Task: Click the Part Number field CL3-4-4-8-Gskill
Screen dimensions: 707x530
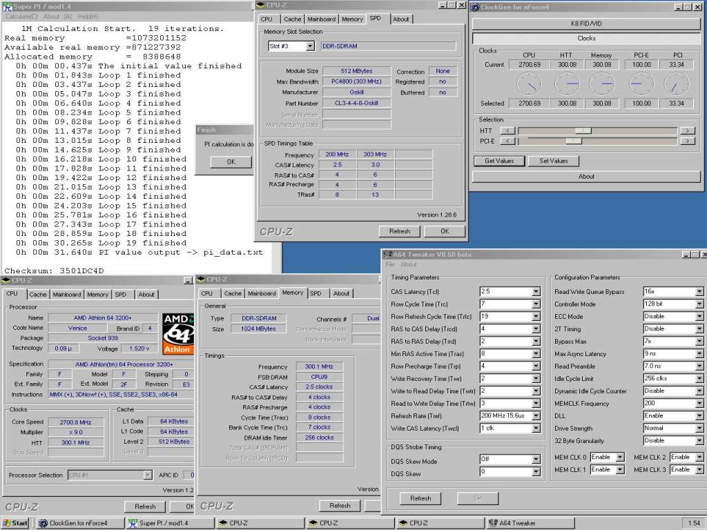Action: pyautogui.click(x=356, y=103)
